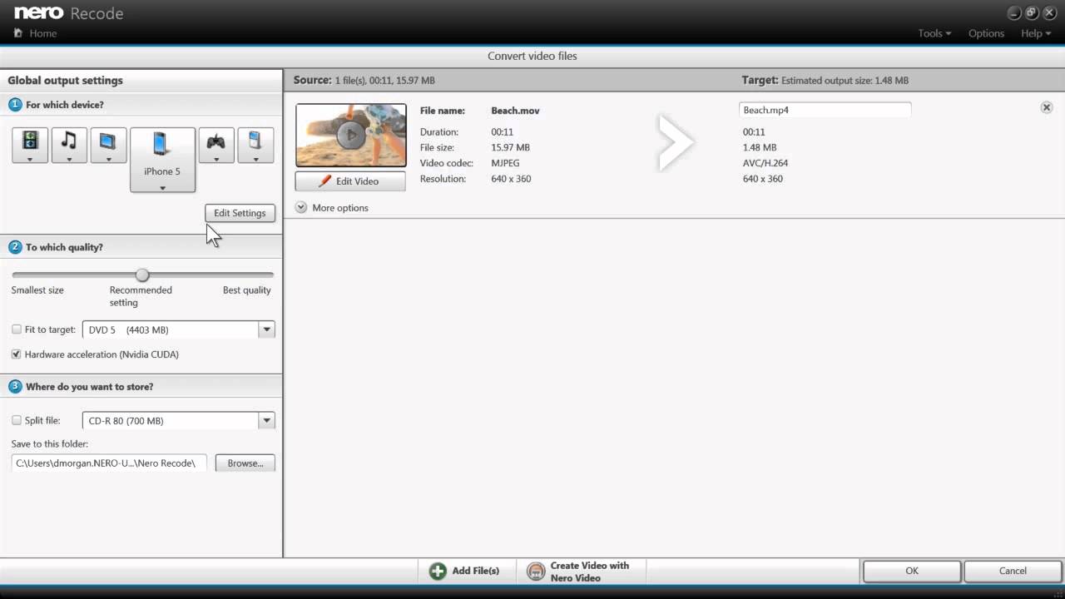Click the Add File(s) button
Viewport: 1065px width, 599px height.
tap(465, 571)
